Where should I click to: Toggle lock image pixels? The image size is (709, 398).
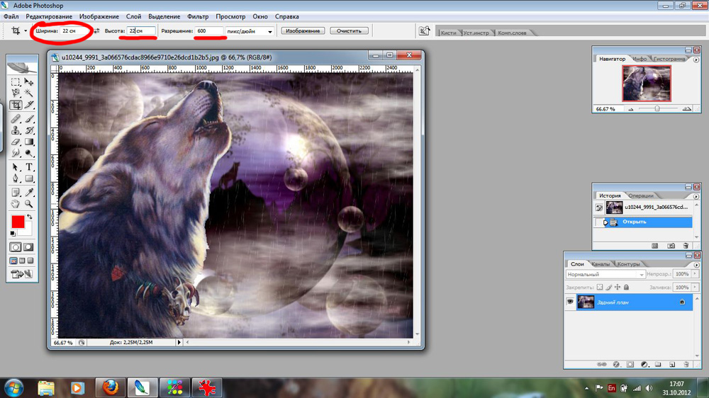point(608,288)
